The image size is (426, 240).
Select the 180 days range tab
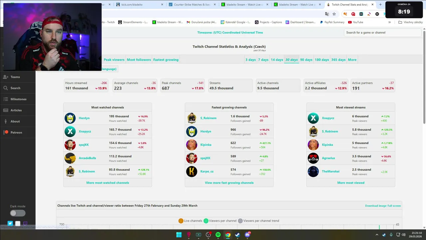tap(322, 60)
